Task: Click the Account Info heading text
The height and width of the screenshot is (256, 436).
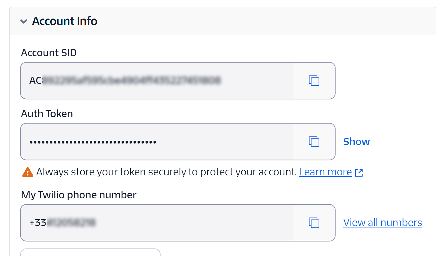Action: [x=65, y=21]
